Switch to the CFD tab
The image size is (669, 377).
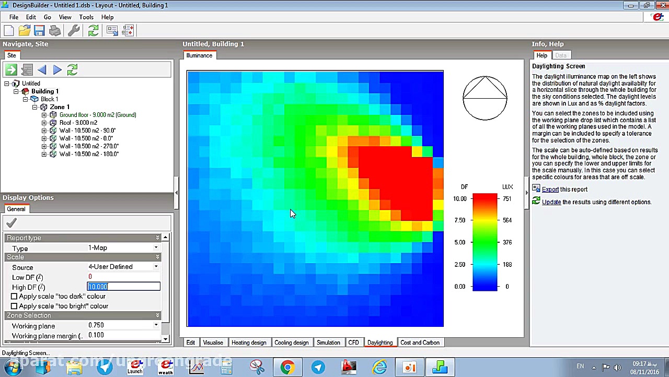point(354,343)
